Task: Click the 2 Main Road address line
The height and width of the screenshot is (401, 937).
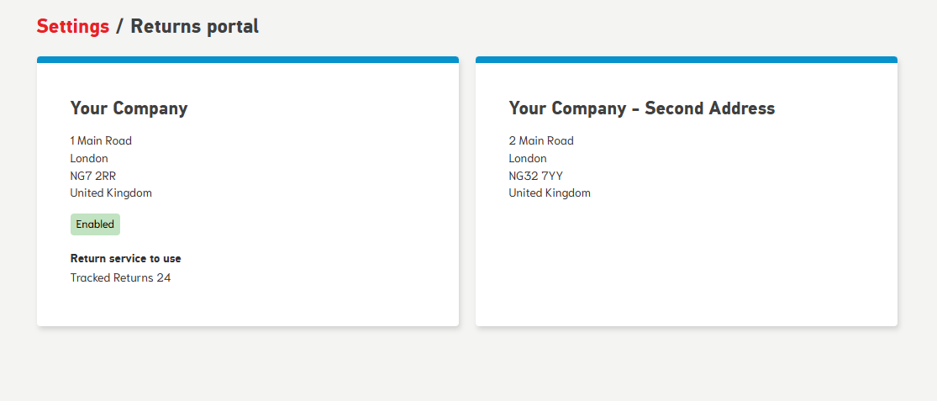Action: click(540, 140)
